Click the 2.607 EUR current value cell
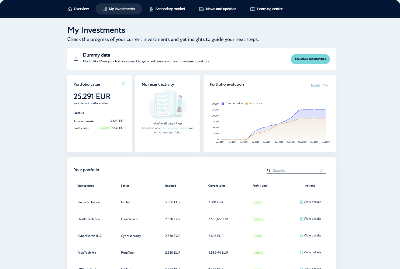Screen dimensions: 400x269 point(216,236)
